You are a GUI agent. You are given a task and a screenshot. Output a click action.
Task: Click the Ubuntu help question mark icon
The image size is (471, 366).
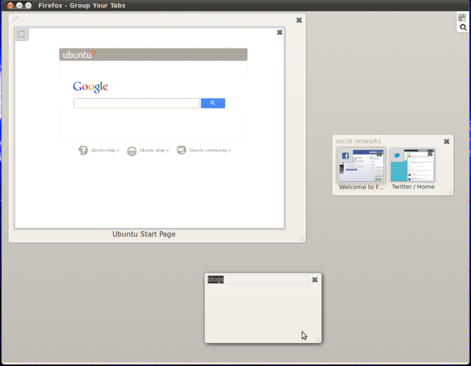tap(83, 150)
